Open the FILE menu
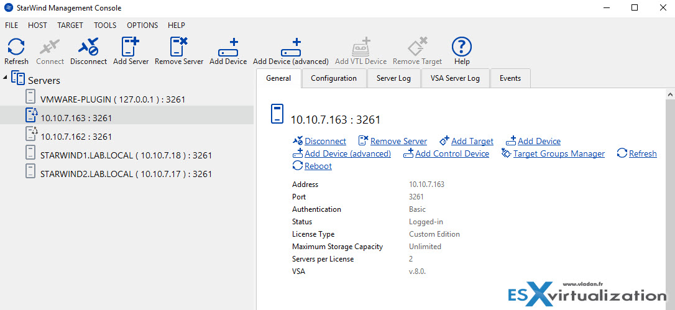The height and width of the screenshot is (310, 675). tap(12, 25)
